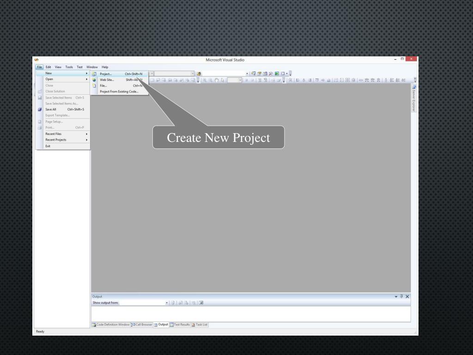Screen dimensions: 473x355
Task: Switch to Call Browser tab
Action: coord(142,325)
